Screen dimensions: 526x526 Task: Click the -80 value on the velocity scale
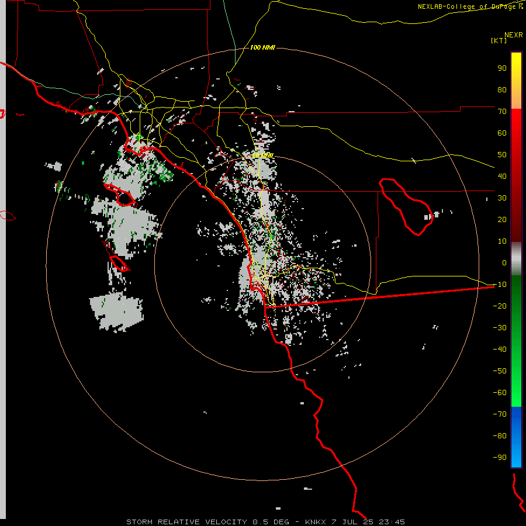500,436
